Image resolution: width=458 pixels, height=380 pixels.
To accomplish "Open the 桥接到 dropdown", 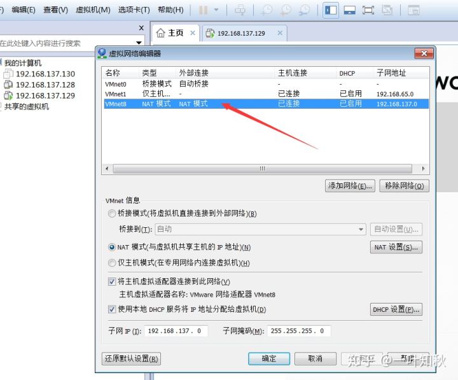I will pos(261,229).
